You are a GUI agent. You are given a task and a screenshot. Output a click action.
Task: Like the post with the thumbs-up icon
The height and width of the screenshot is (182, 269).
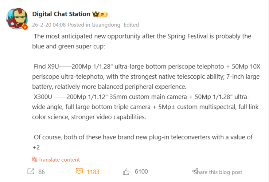click(x=126, y=171)
